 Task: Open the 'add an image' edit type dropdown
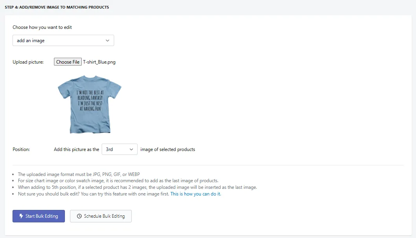pyautogui.click(x=63, y=41)
